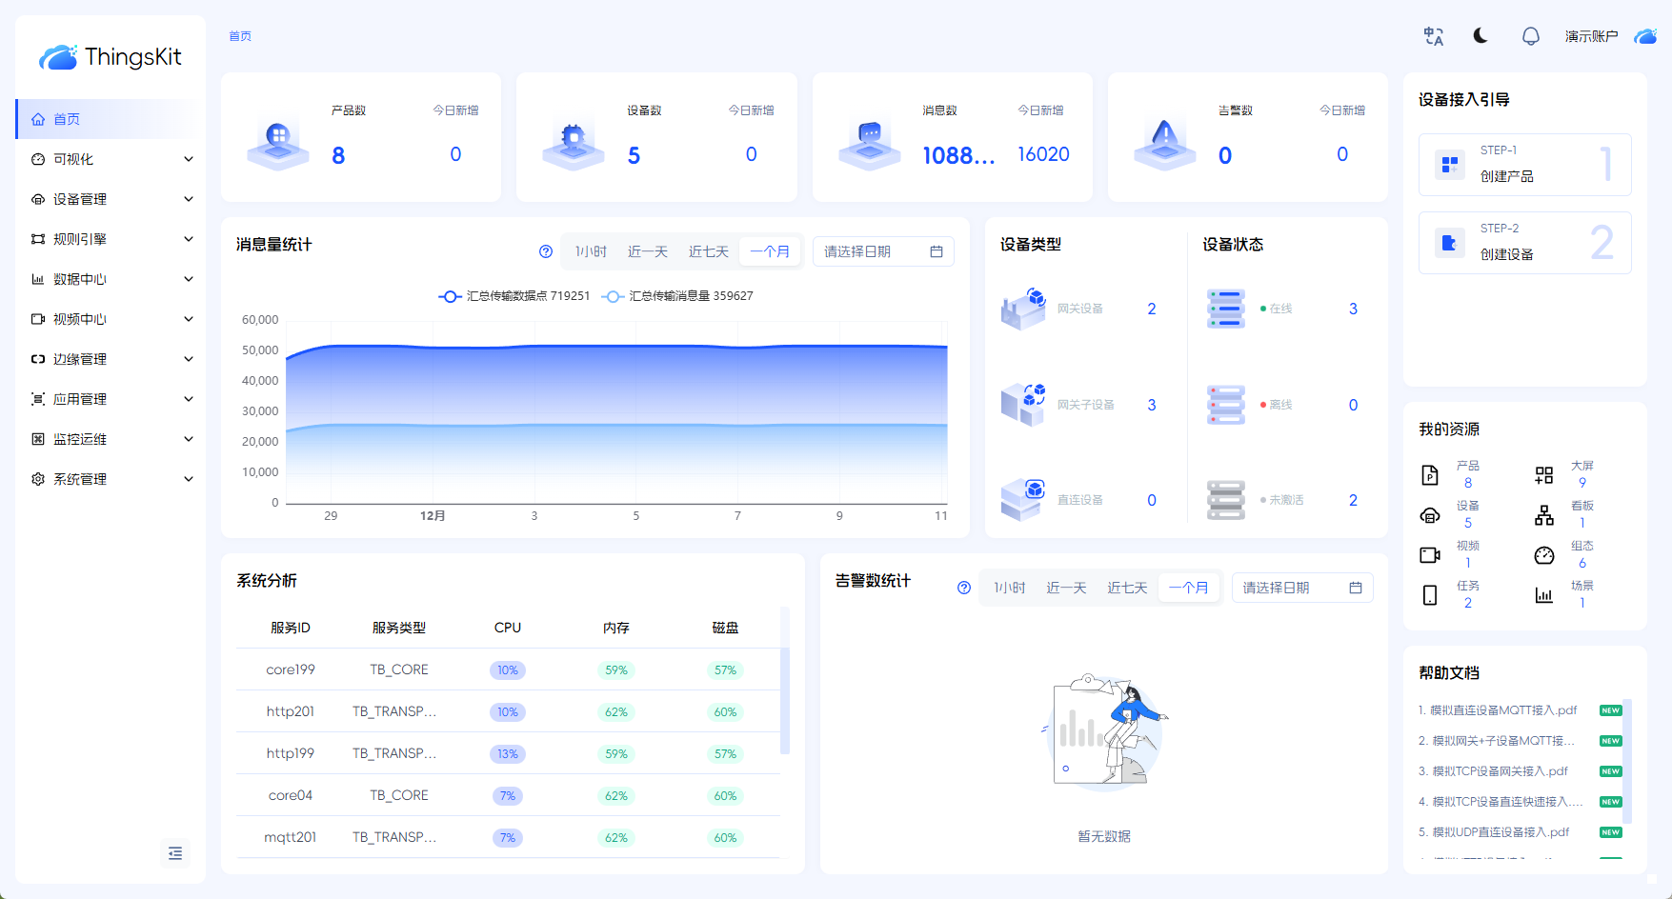Expand the 规则引擎 sidebar menu
Viewport: 1672px width, 899px height.
[111, 239]
